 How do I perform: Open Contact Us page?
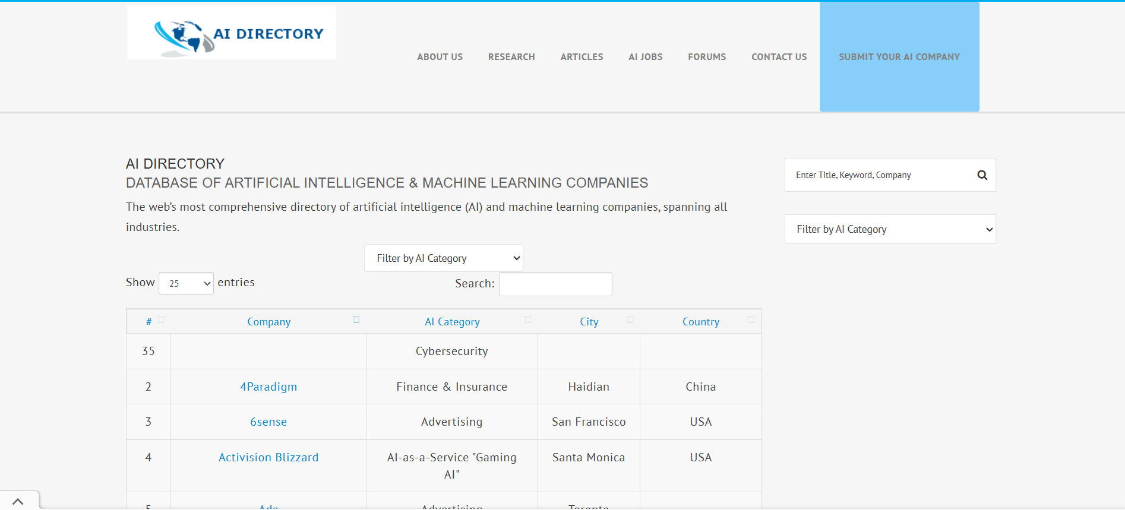[779, 57]
